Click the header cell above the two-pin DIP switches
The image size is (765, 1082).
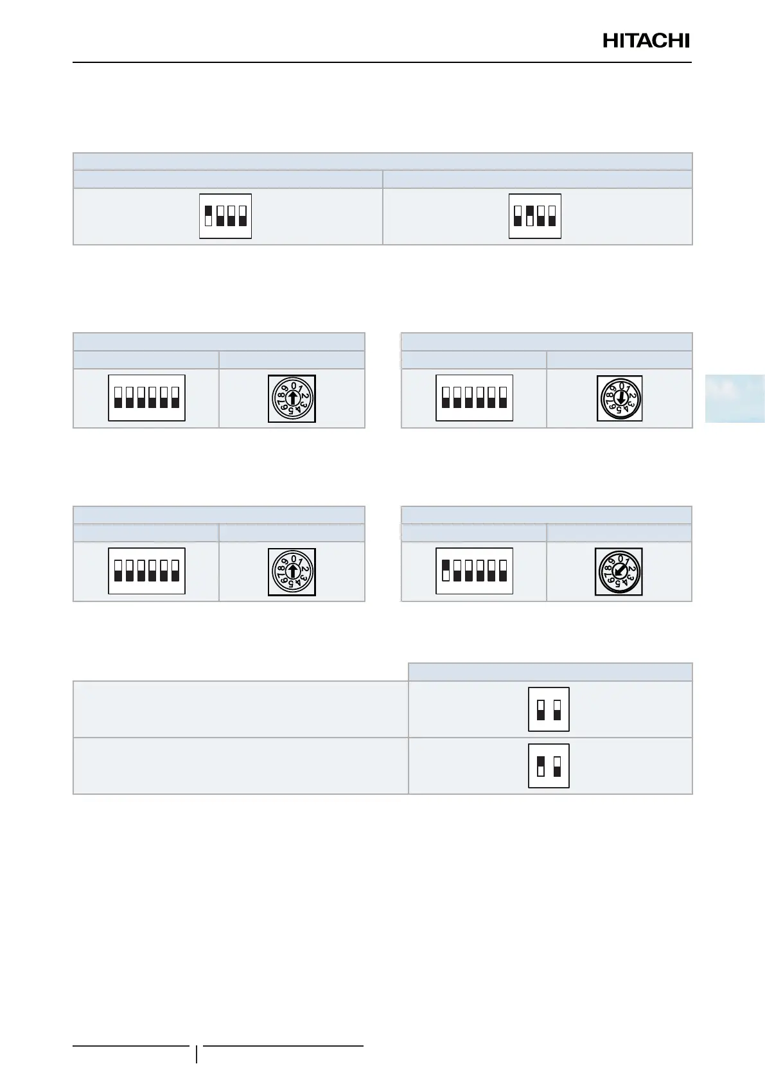point(550,672)
